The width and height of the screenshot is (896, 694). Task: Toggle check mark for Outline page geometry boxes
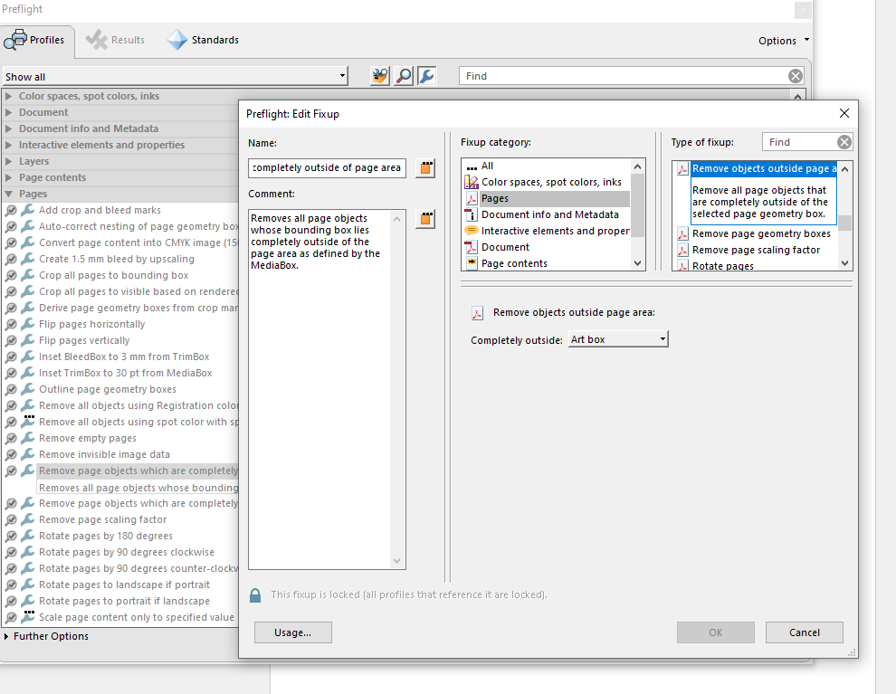(11, 390)
